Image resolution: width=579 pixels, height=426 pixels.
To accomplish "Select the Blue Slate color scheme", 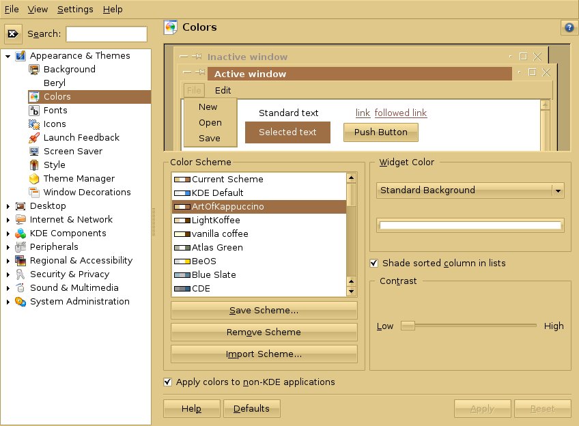I will pyautogui.click(x=259, y=275).
